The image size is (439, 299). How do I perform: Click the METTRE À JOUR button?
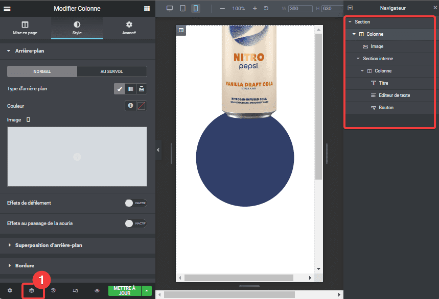tap(125, 291)
